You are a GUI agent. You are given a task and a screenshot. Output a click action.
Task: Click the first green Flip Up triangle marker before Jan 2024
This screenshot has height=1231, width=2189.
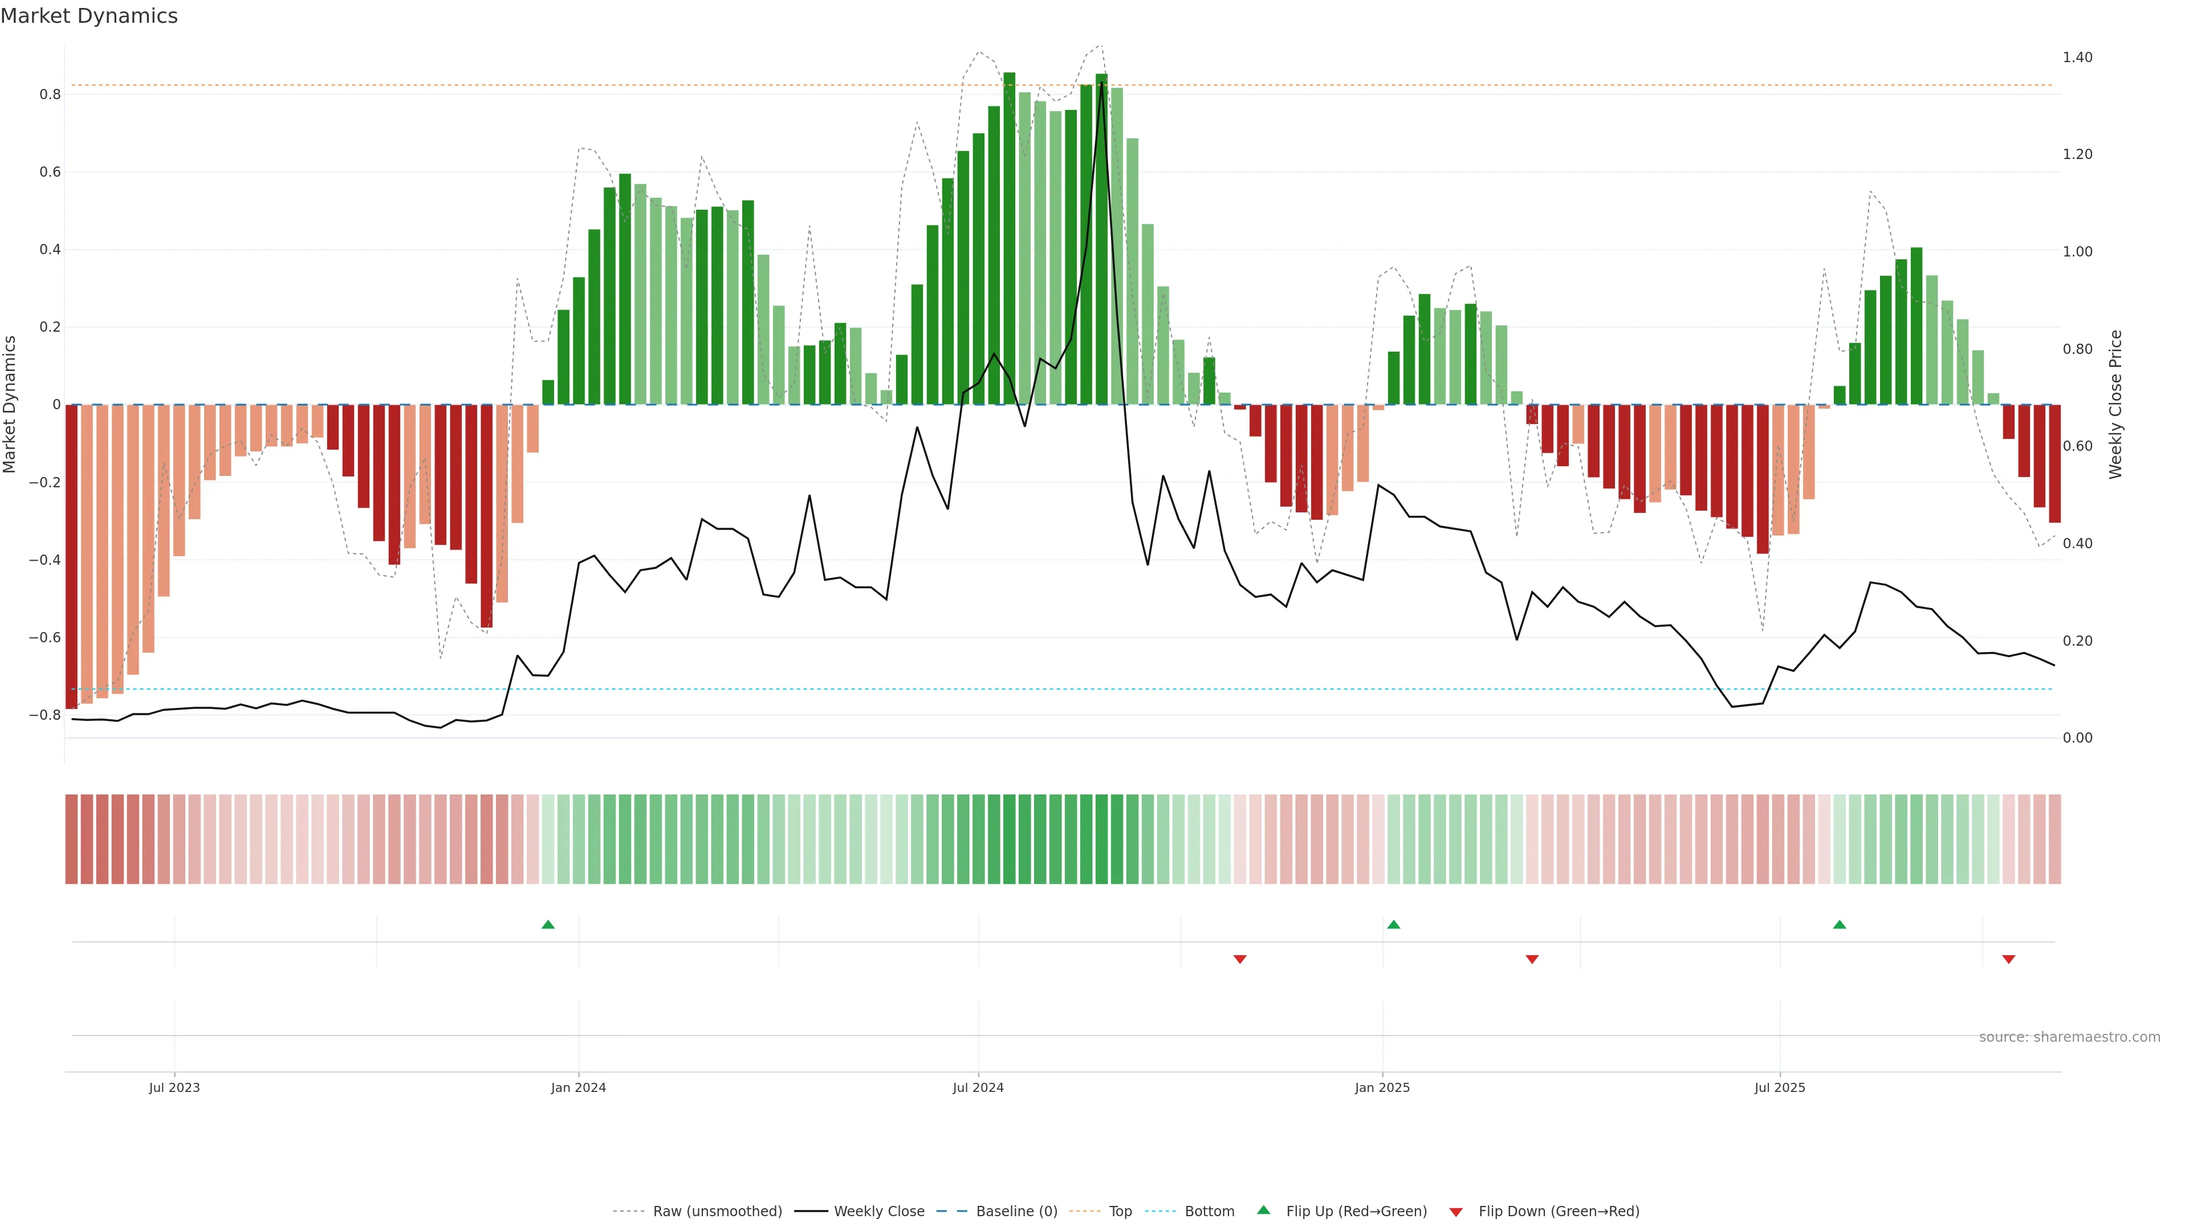(548, 924)
